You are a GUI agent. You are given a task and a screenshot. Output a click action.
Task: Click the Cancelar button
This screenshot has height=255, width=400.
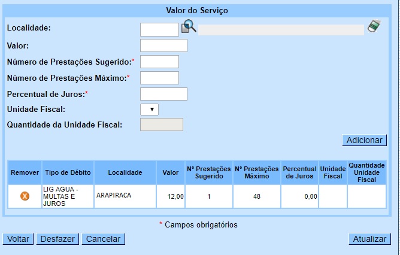click(103, 239)
